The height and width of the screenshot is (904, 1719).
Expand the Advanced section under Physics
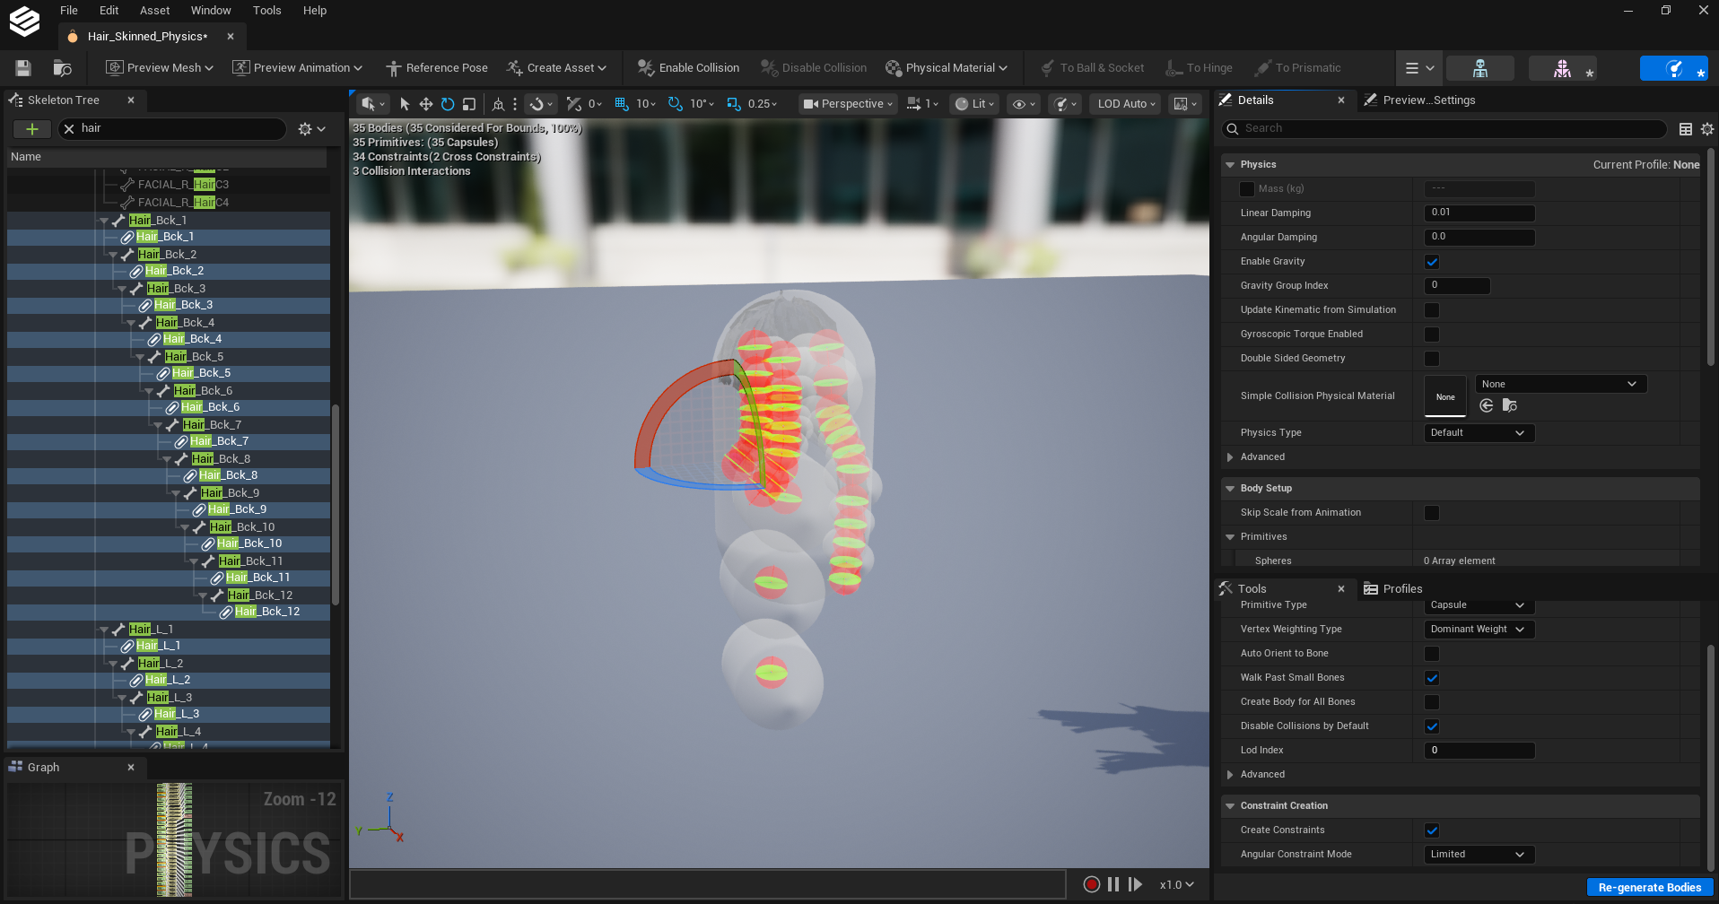[x=1230, y=457]
